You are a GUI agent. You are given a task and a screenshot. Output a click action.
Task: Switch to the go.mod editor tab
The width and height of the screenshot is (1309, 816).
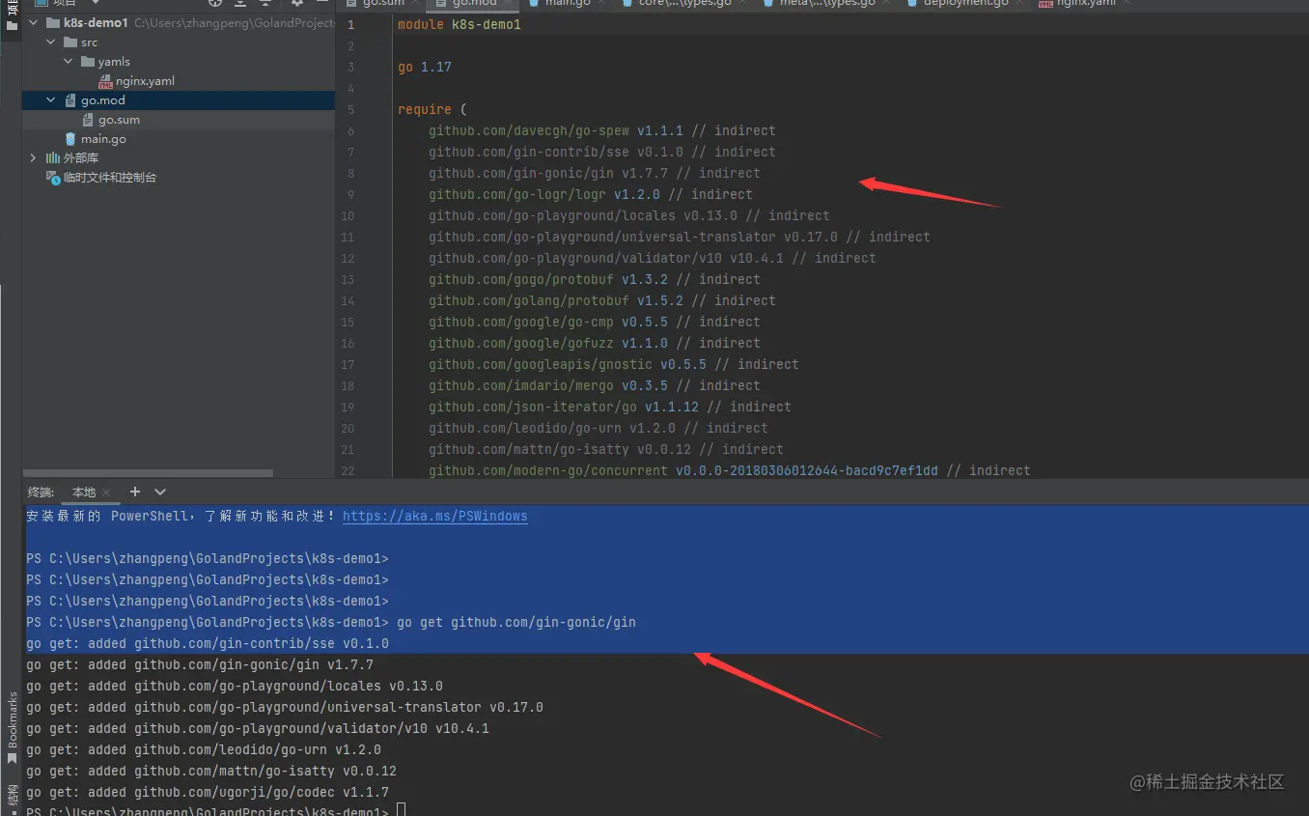click(x=474, y=4)
